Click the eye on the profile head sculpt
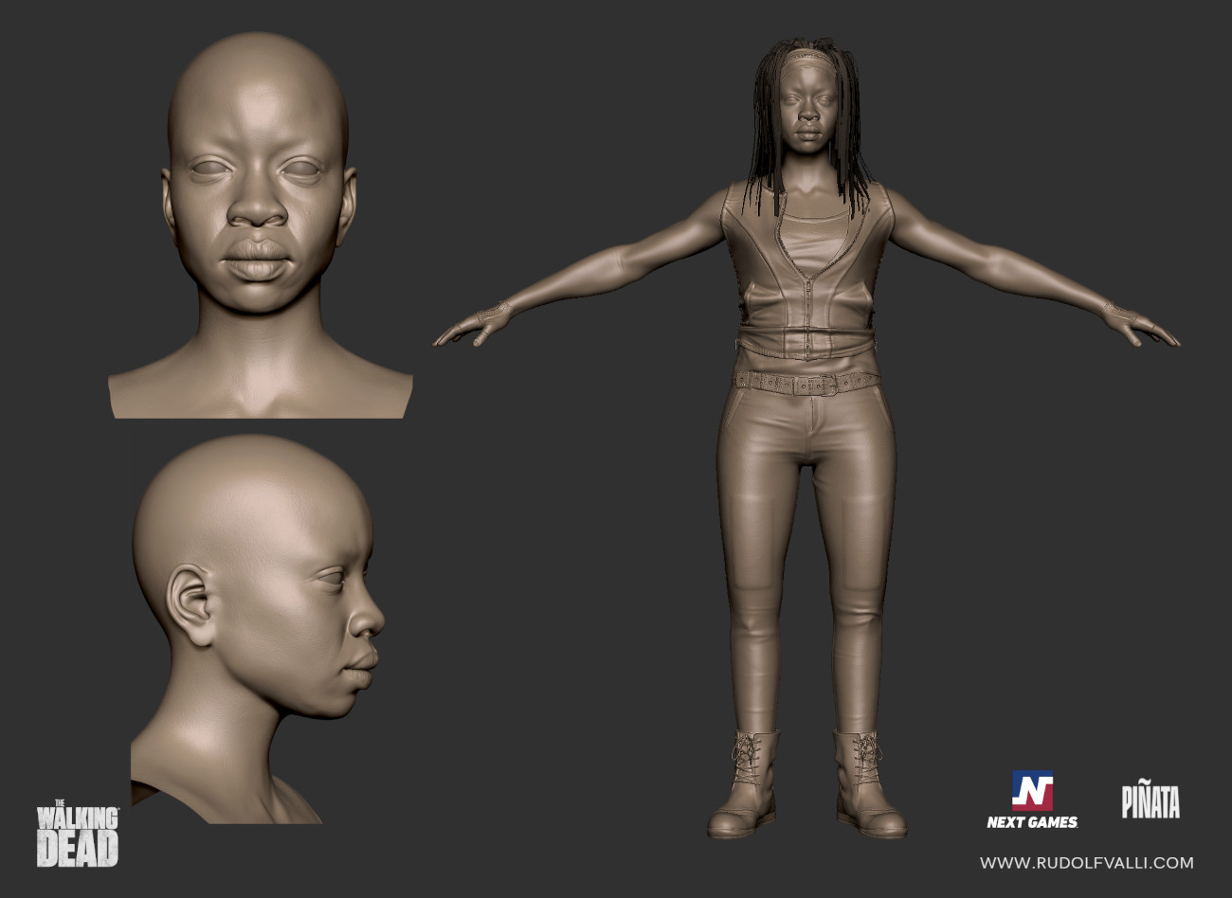This screenshot has height=898, width=1232. [x=332, y=579]
